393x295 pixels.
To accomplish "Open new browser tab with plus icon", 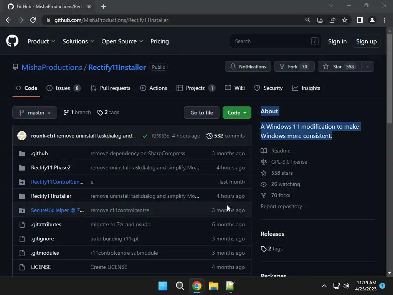I will pyautogui.click(x=104, y=7).
